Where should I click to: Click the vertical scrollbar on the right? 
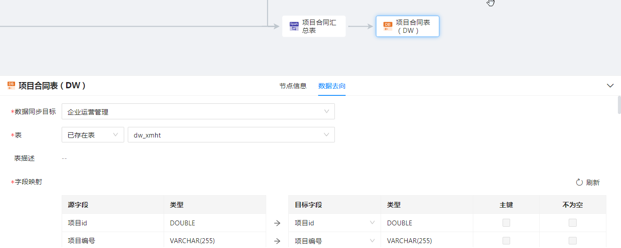pos(619,105)
